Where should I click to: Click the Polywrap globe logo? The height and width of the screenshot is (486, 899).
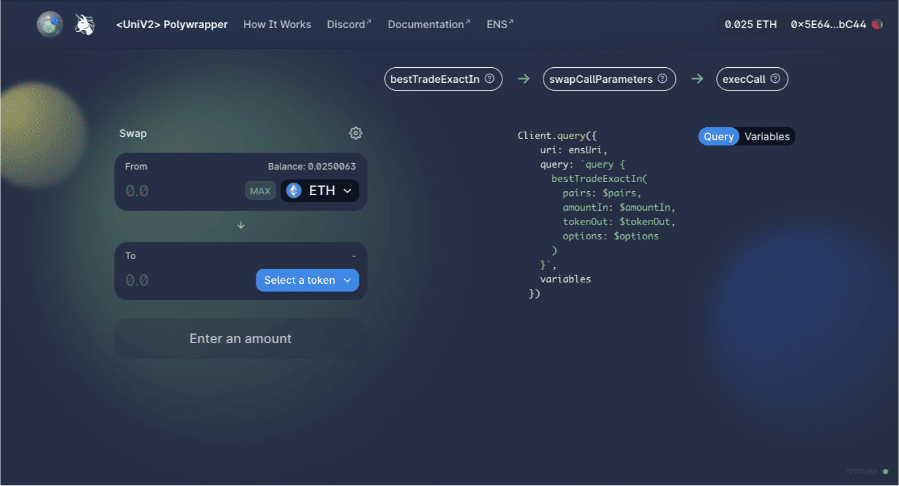tap(50, 24)
